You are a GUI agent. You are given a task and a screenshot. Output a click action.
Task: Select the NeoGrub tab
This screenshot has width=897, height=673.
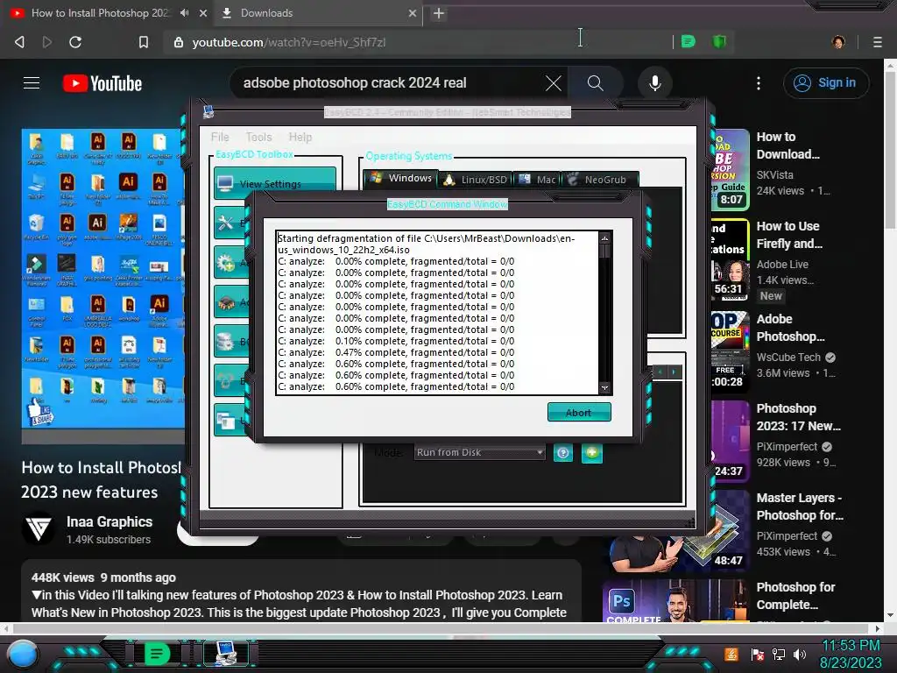[599, 180]
